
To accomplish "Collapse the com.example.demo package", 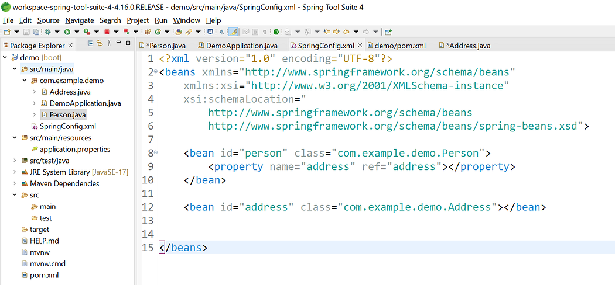I will (x=25, y=81).
